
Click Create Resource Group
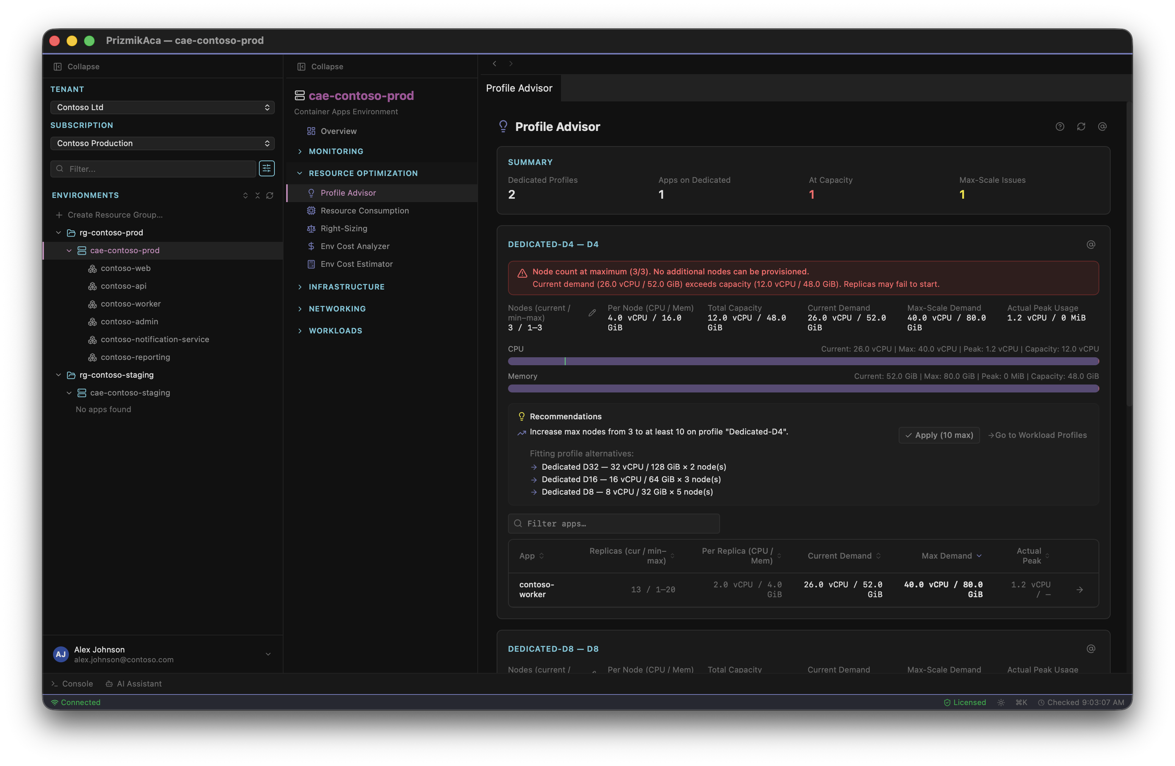click(x=109, y=215)
